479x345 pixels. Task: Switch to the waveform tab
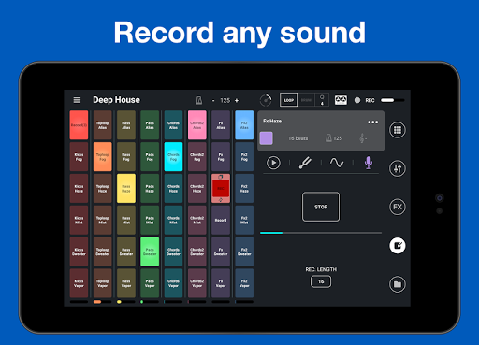(x=337, y=163)
